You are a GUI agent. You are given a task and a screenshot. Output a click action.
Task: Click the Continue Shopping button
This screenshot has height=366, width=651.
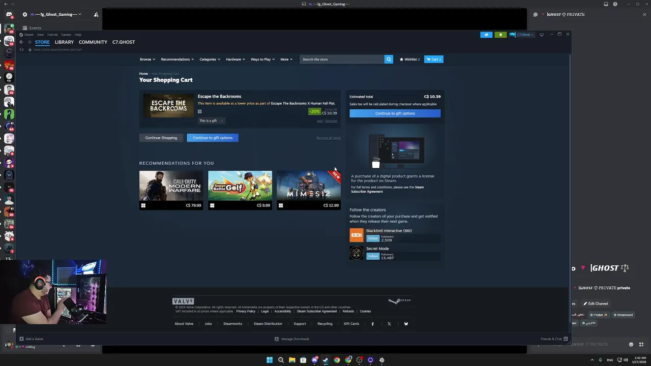[x=161, y=138]
